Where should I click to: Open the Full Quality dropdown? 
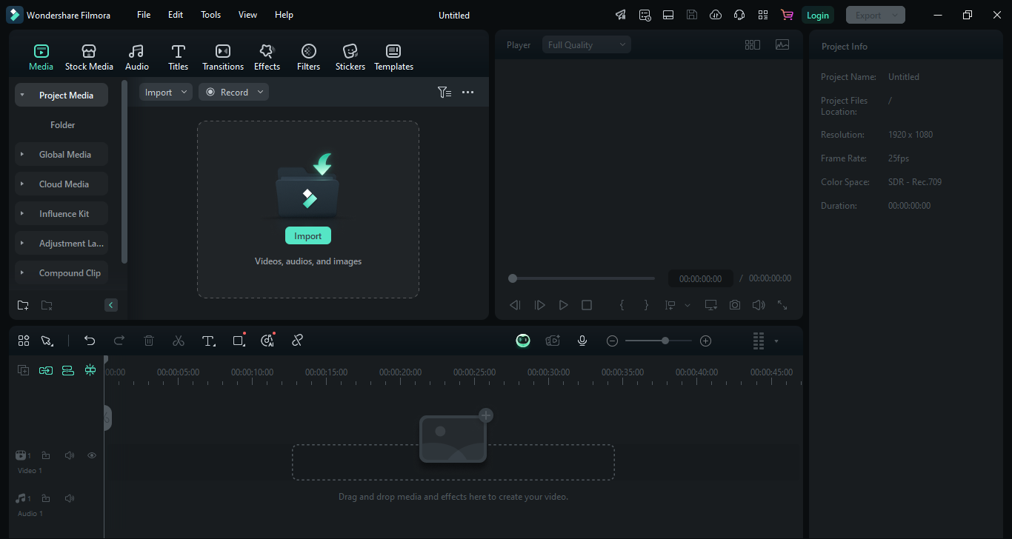coord(586,45)
